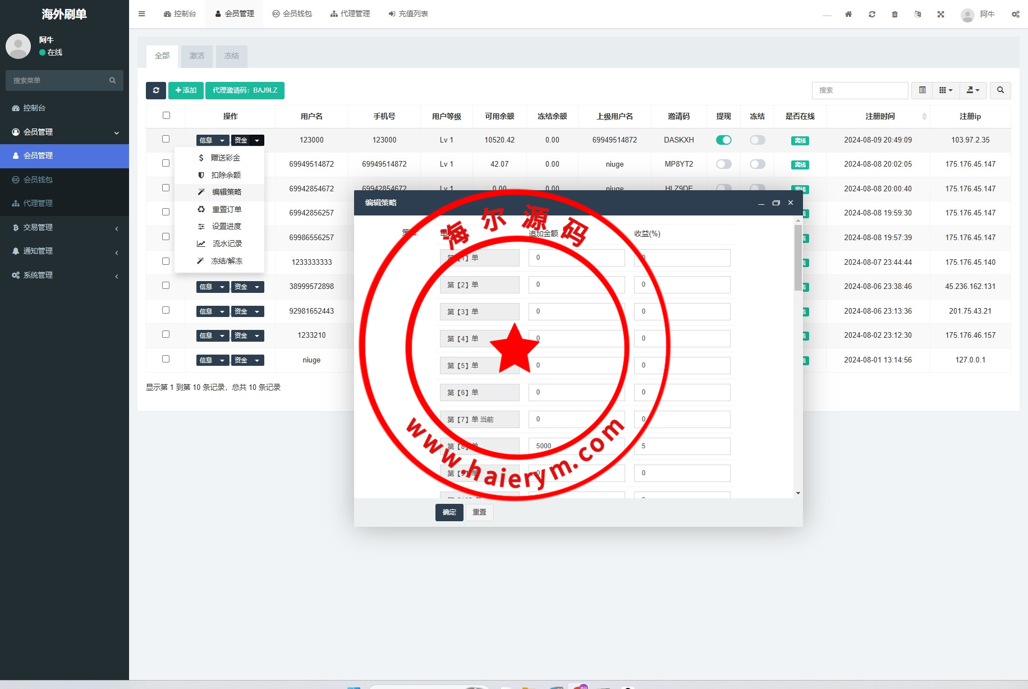The width and height of the screenshot is (1028, 689).
Task: Choose 流水记录 from the dropdown menu
Action: (219, 244)
